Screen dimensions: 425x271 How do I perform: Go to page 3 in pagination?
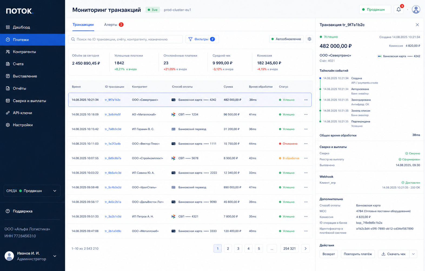[x=238, y=249]
